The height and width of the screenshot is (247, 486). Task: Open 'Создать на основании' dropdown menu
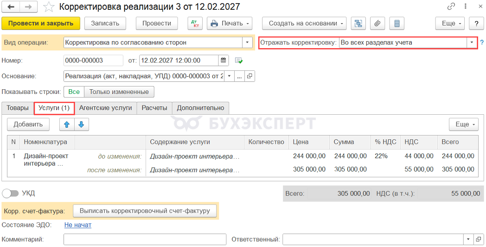tap(304, 24)
